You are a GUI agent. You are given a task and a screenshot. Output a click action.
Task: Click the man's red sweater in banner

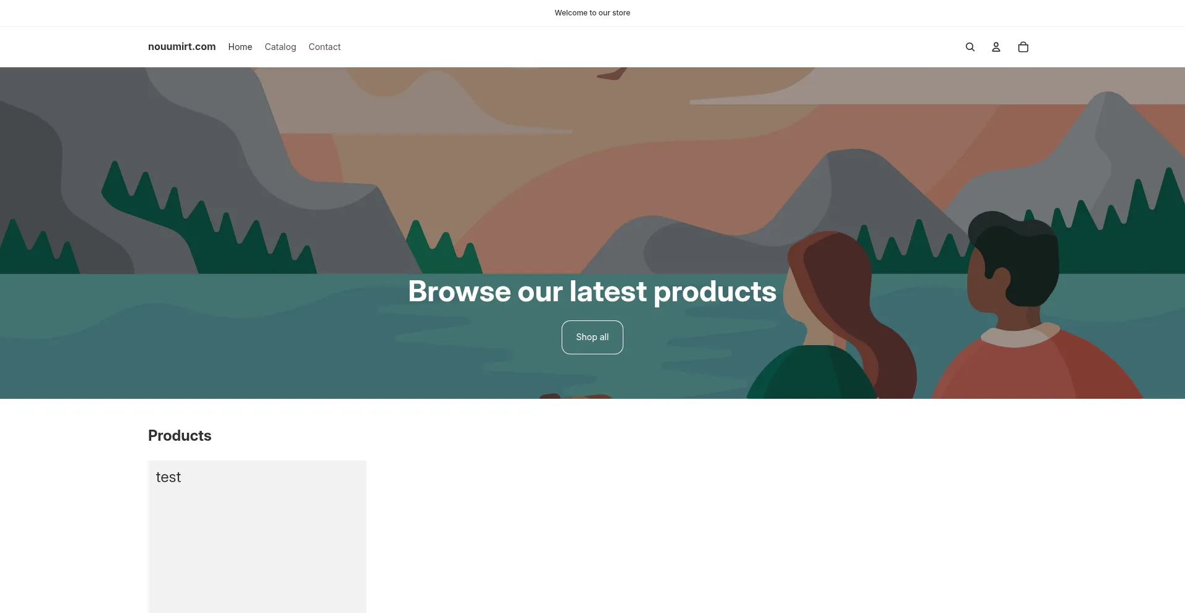pos(1037,370)
